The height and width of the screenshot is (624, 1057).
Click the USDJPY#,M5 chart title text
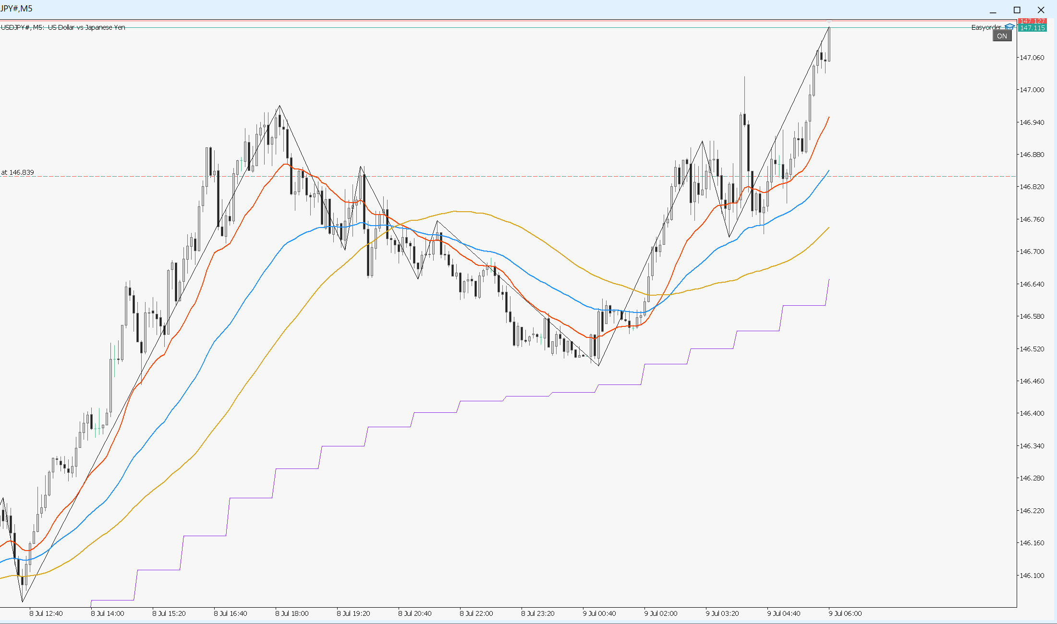[63, 27]
